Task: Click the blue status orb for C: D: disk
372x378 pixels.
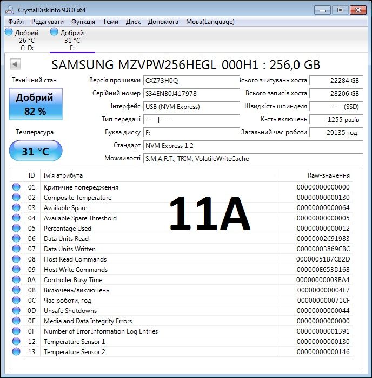Action: [x=9, y=31]
